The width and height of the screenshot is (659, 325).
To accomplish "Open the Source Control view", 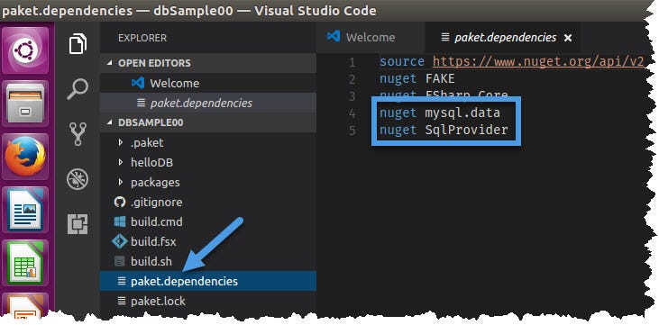I will 78,134.
